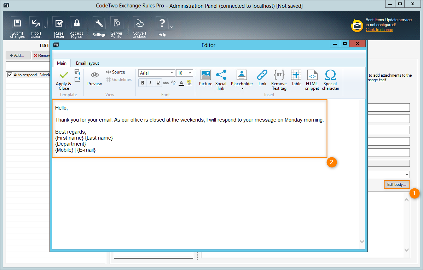Open the Preview eye icon
This screenshot has height=270, width=423.
pos(94,75)
